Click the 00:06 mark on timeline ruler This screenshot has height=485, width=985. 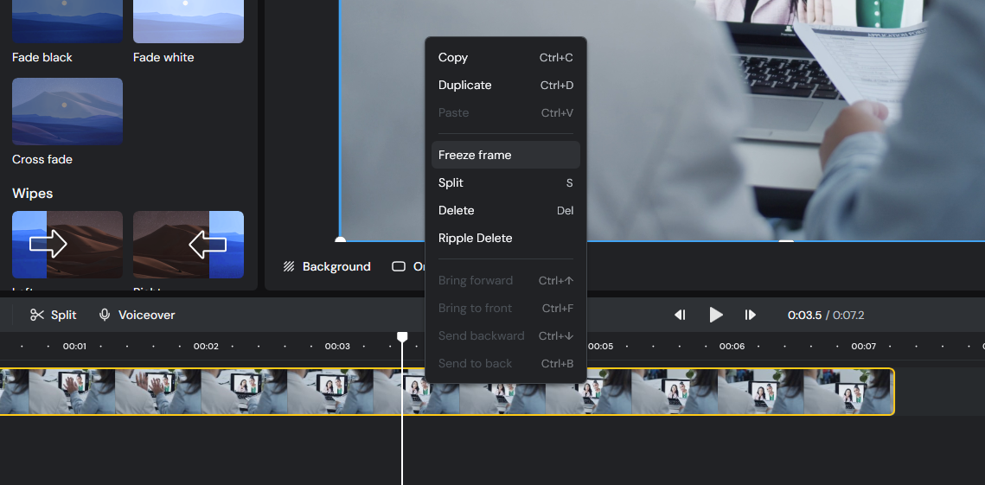pos(732,346)
